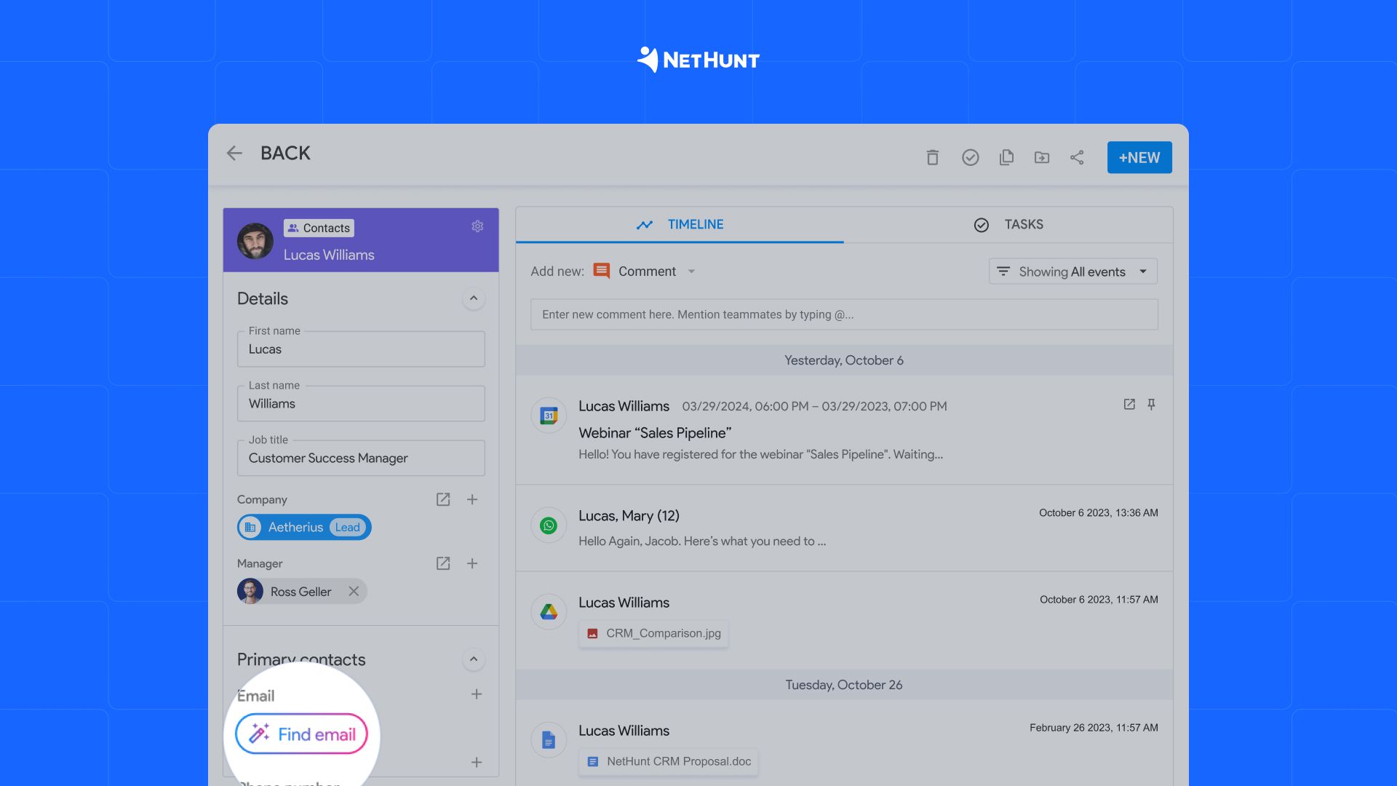Move record with folder arrow icon

(x=1042, y=157)
